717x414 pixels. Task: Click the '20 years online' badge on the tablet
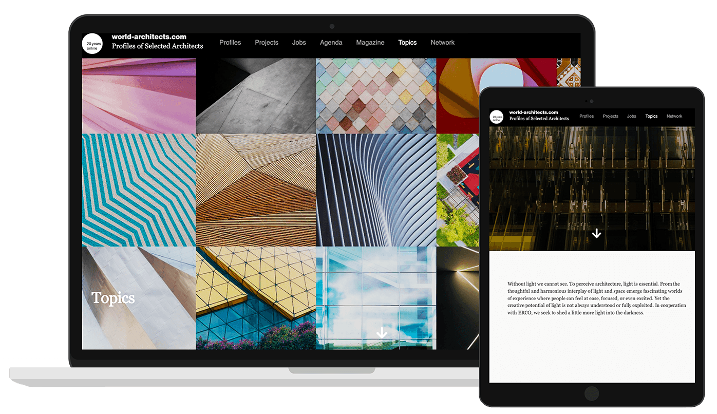point(496,117)
